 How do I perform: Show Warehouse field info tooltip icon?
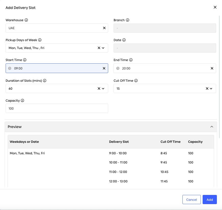[x=26, y=20]
